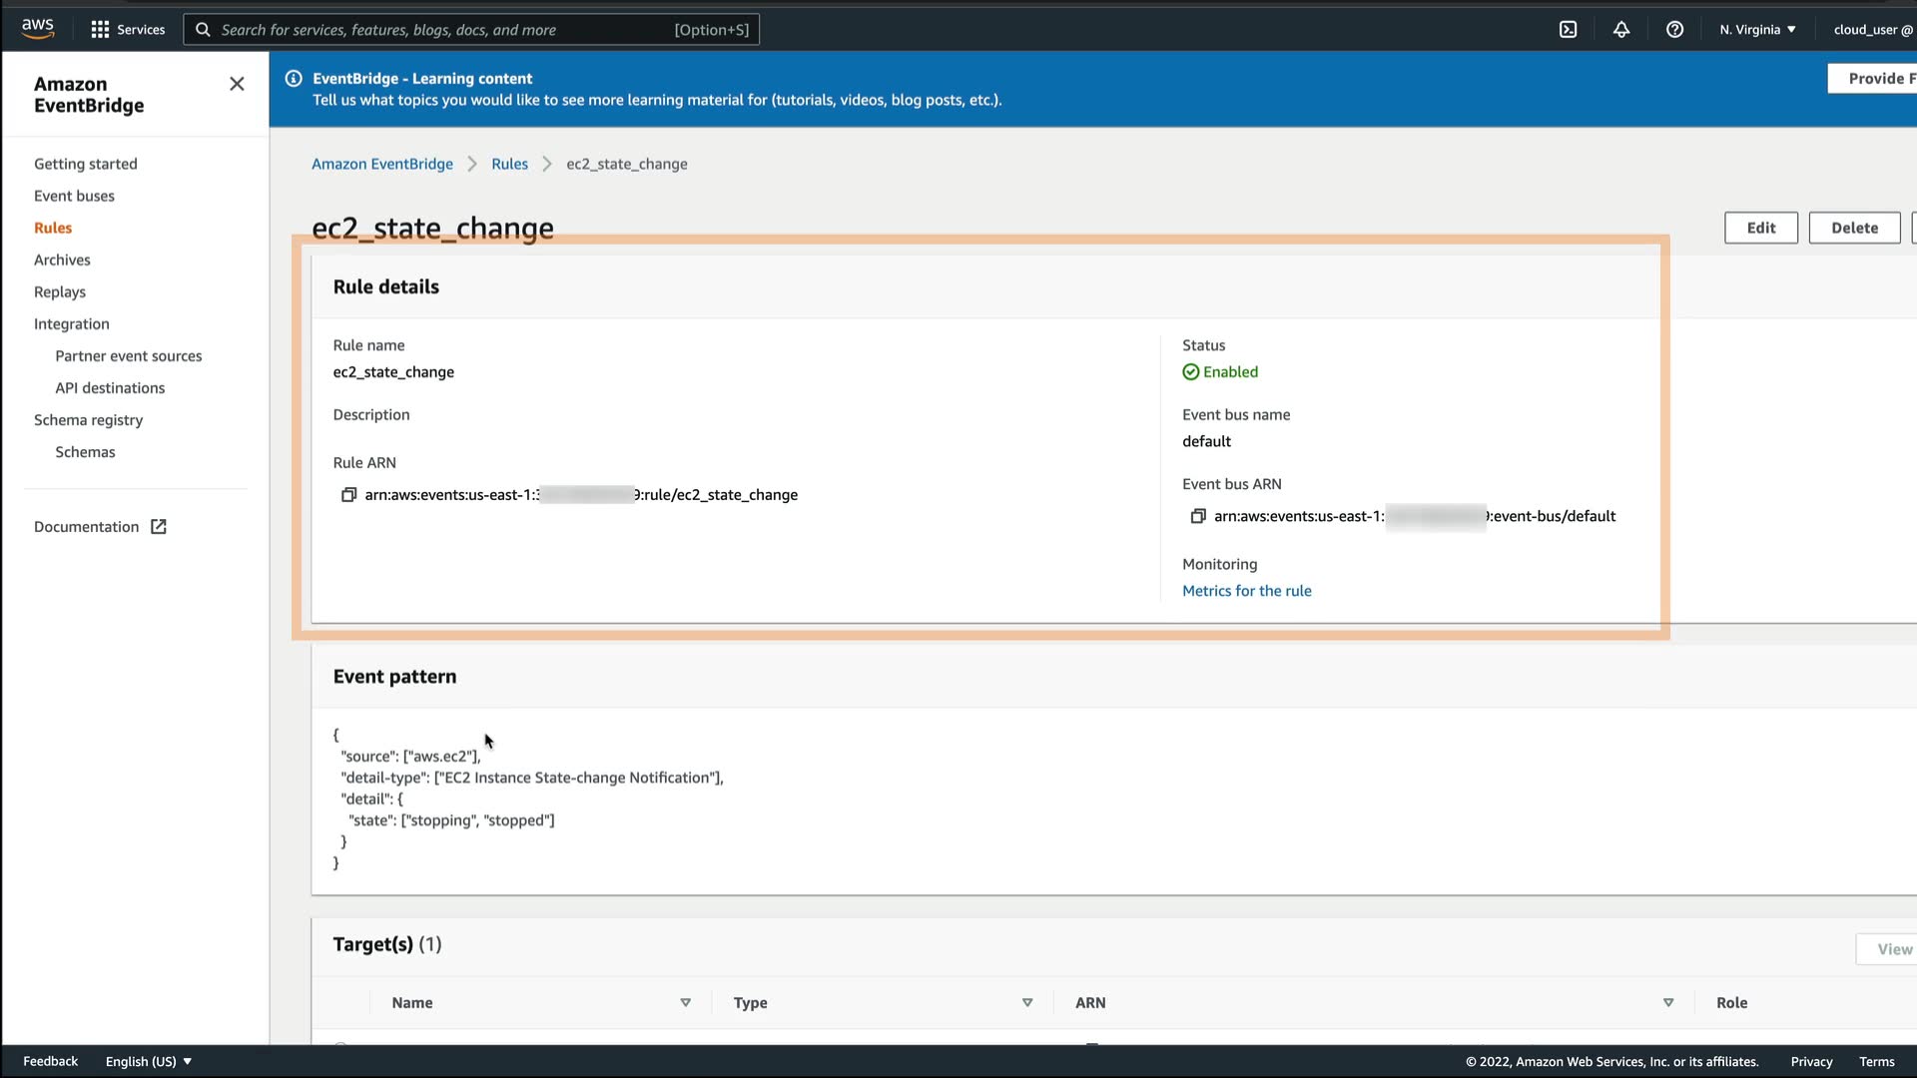The image size is (1917, 1078).
Task: Sort targets by Name column arrow
Action: [x=685, y=1002]
